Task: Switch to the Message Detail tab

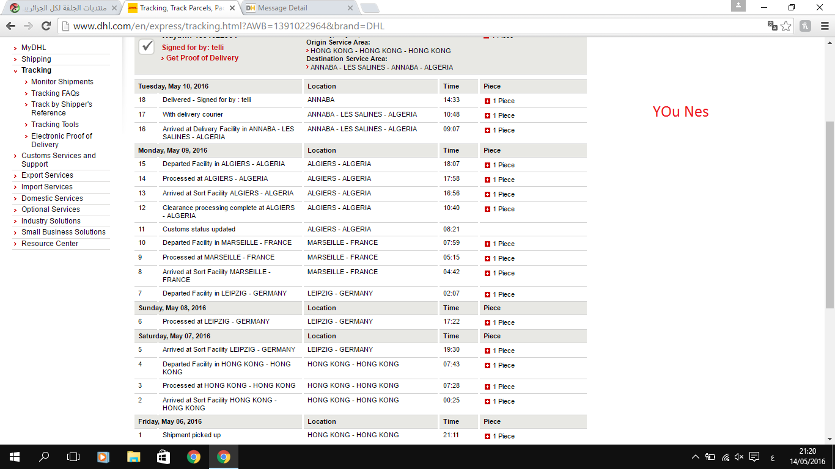Action: pos(300,8)
